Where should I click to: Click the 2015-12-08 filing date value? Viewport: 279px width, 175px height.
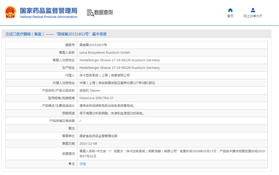88,144
